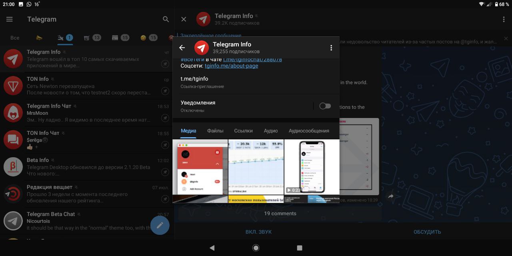The height and width of the screenshot is (256, 512).
Task: Tap the pin icon on Beta Info chat
Action: click(x=165, y=172)
